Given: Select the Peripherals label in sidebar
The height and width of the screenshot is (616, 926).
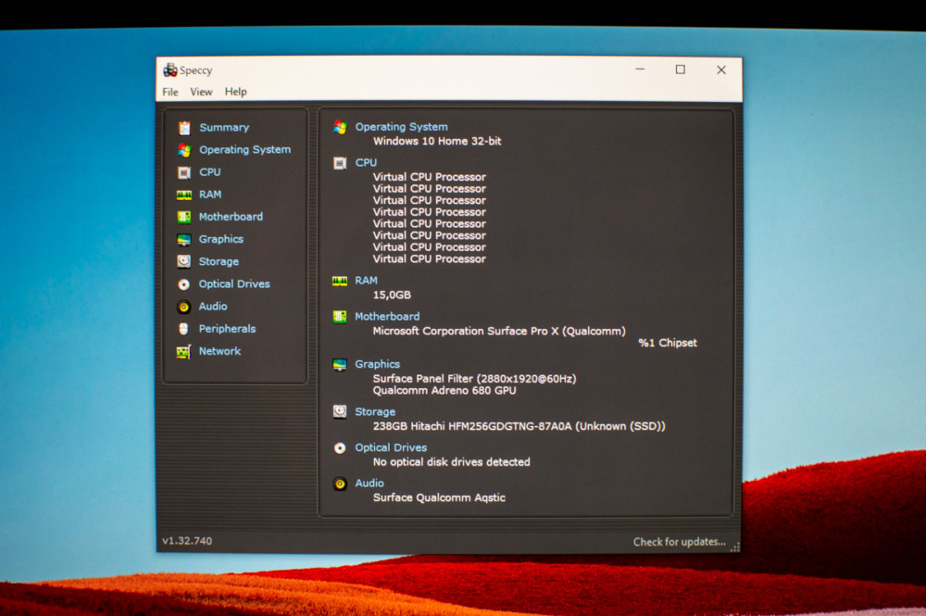Looking at the screenshot, I should (x=227, y=329).
